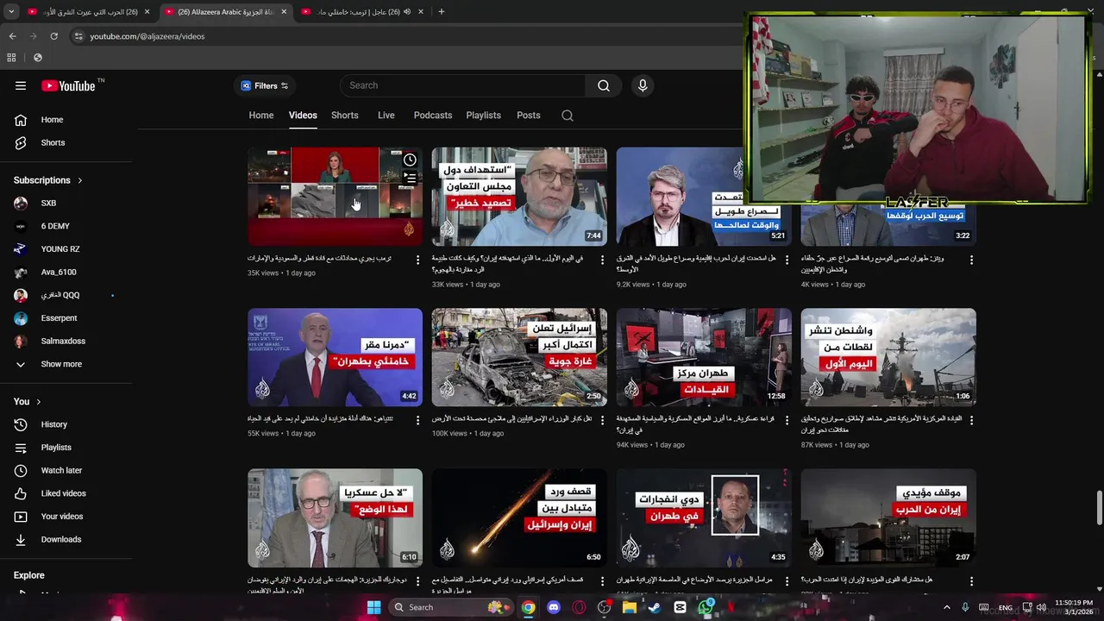Open the channel Podcasts tab
Viewport: 1104px width, 621px height.
432,116
